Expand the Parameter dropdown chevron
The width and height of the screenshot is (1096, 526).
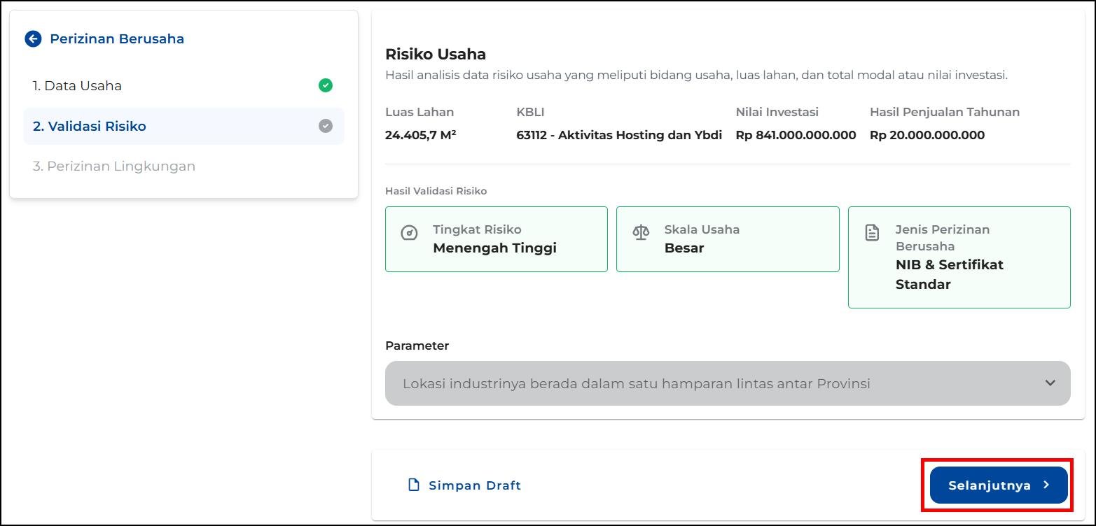tap(1050, 383)
